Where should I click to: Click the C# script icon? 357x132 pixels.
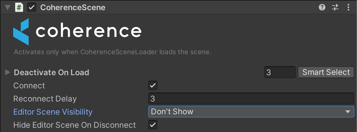19,7
